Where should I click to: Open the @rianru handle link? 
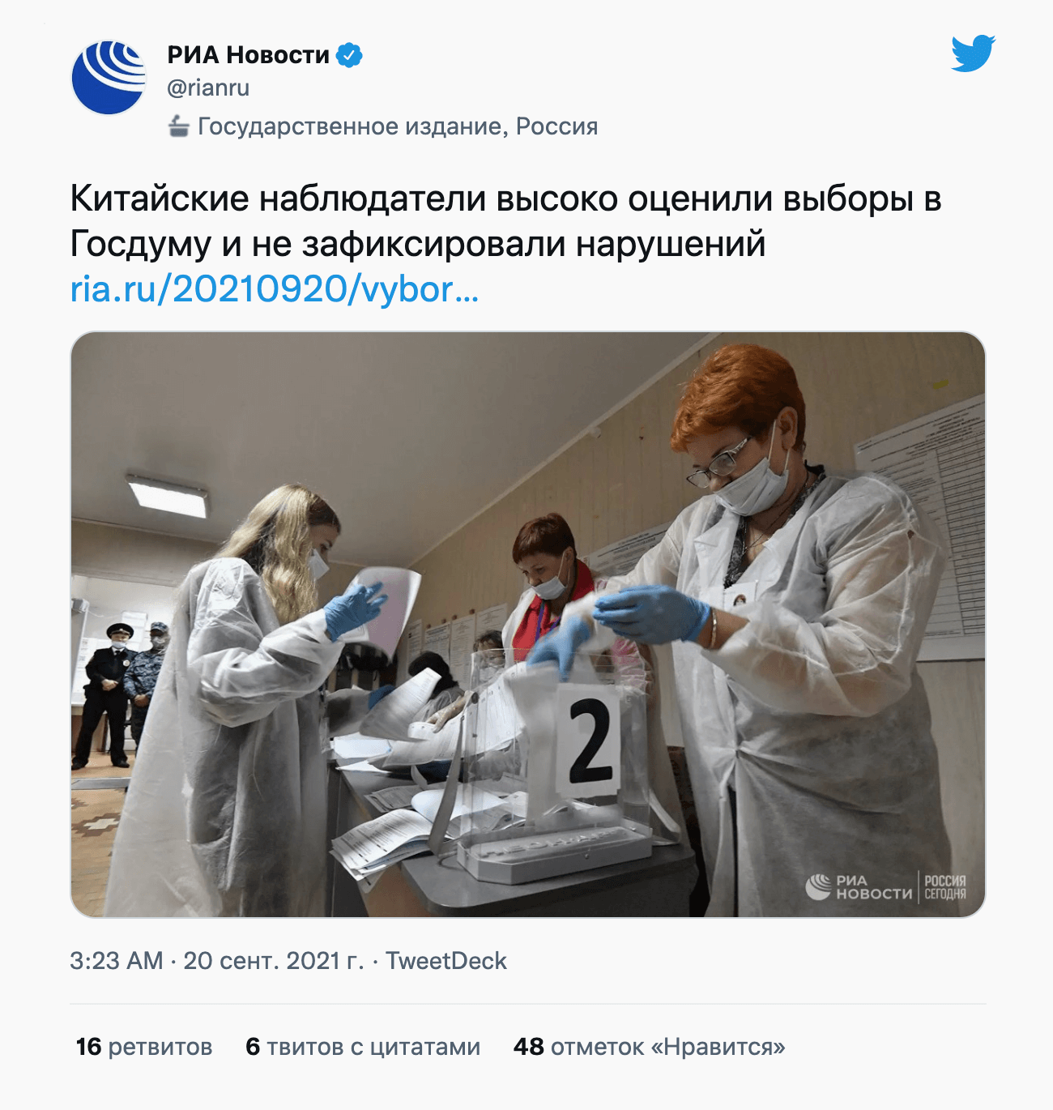[208, 88]
